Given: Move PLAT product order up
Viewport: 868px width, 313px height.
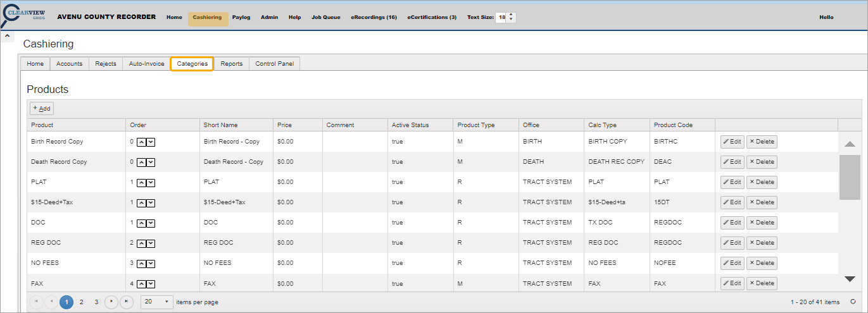Looking at the screenshot, I should [142, 182].
